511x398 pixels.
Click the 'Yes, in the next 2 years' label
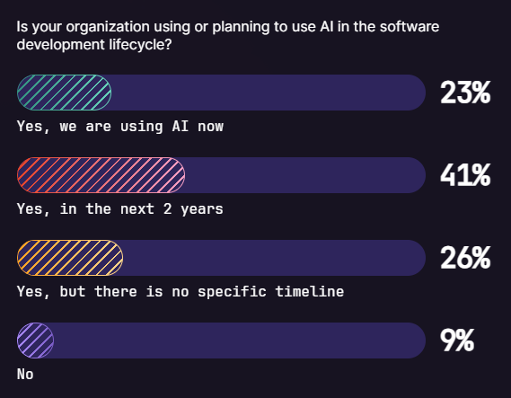pyautogui.click(x=120, y=209)
